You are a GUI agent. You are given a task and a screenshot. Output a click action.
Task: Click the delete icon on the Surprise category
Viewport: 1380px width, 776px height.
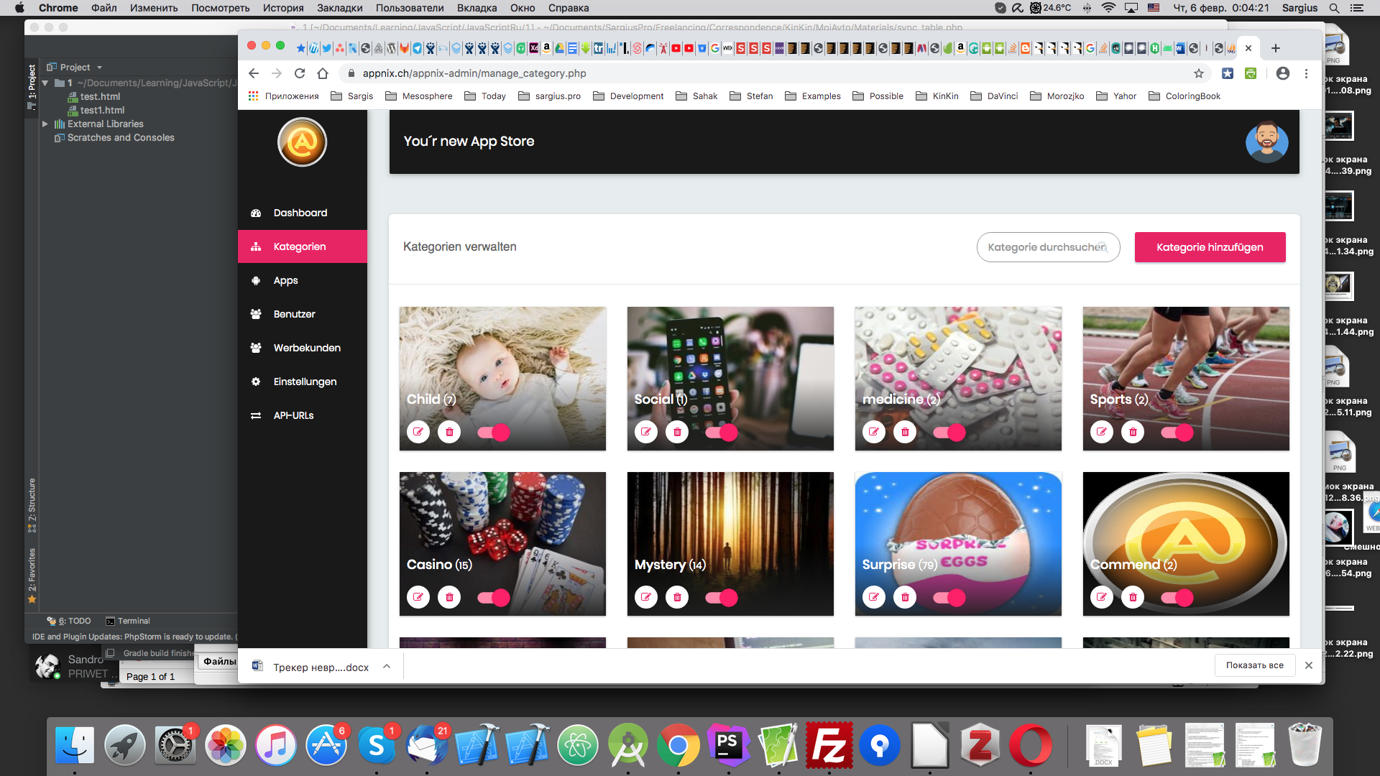[x=905, y=597]
